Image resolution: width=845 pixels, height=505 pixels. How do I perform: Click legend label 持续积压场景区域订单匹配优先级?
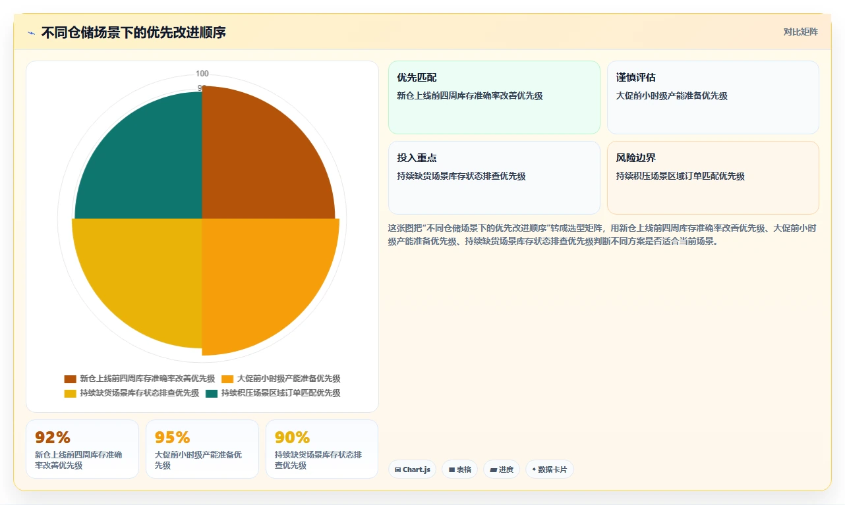point(281,394)
